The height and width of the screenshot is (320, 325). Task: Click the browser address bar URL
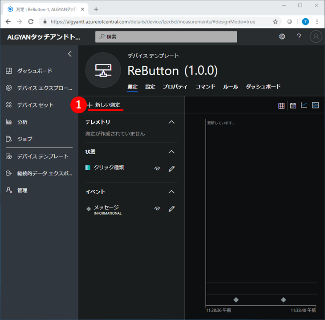point(153,21)
